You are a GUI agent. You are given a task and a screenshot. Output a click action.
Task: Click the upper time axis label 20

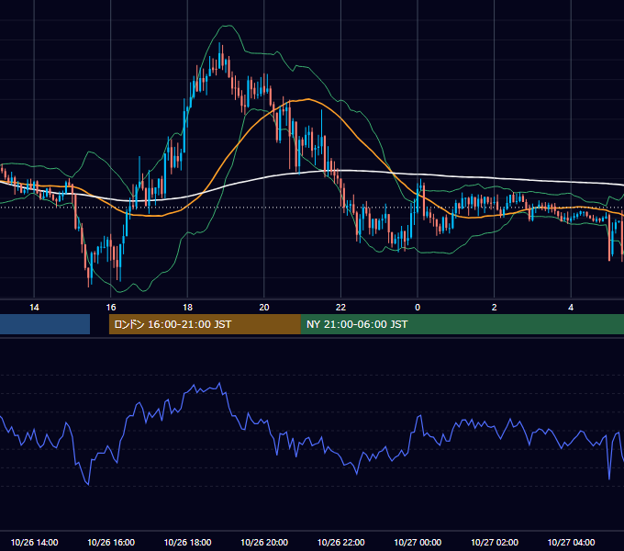point(264,308)
